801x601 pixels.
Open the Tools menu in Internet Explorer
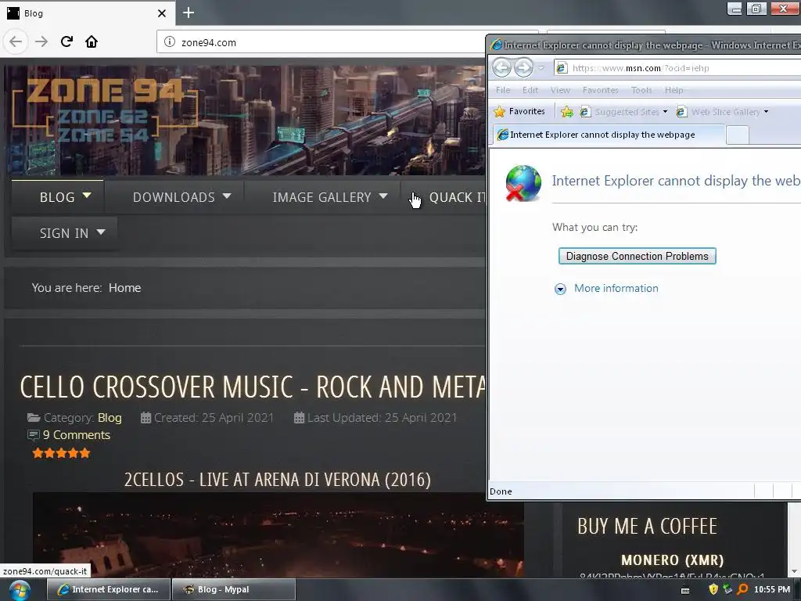point(641,90)
